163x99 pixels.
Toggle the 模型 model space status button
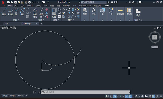pos(107,96)
